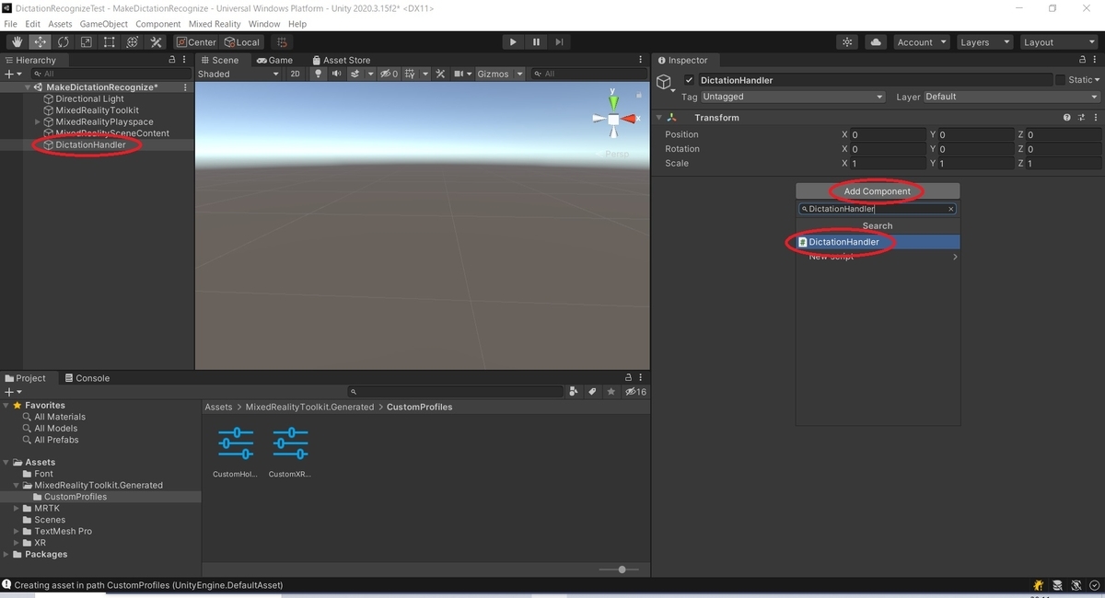Select the Hand tool in the toolbar

[x=17, y=42]
